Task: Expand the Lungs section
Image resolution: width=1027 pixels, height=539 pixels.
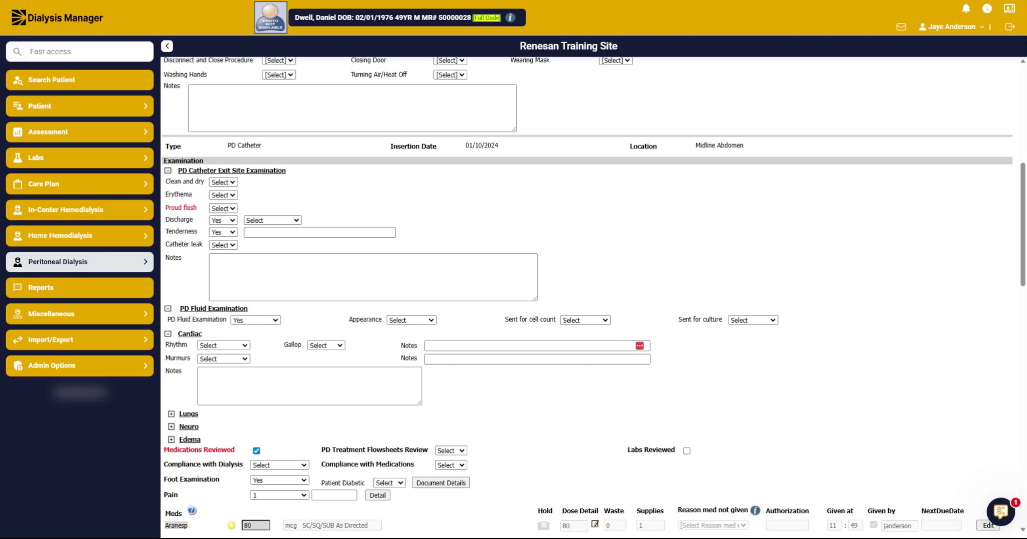Action: coord(171,414)
